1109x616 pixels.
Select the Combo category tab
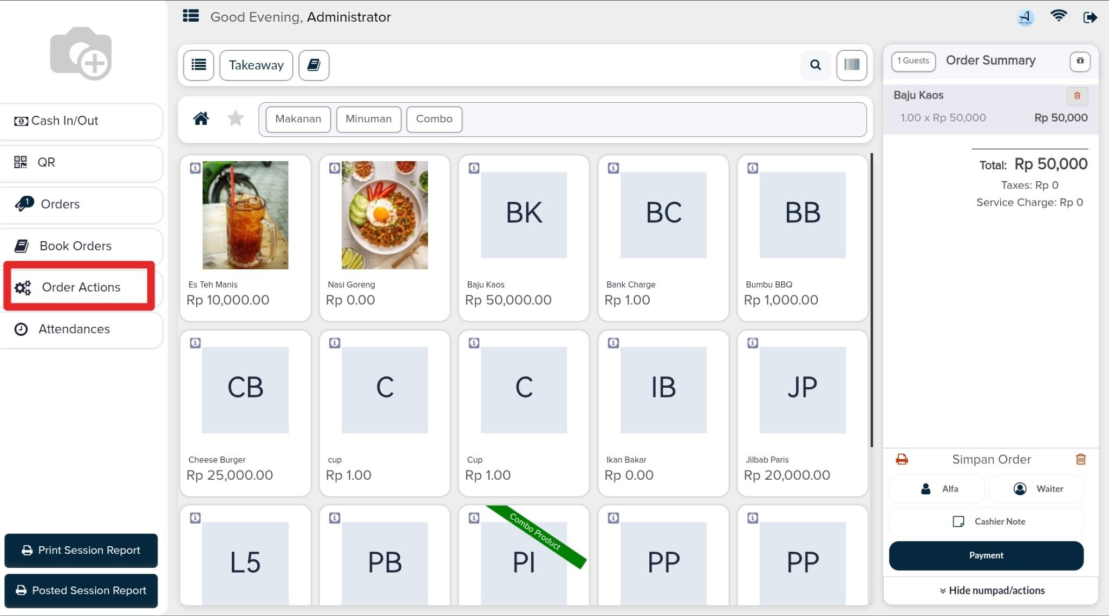[x=434, y=119]
